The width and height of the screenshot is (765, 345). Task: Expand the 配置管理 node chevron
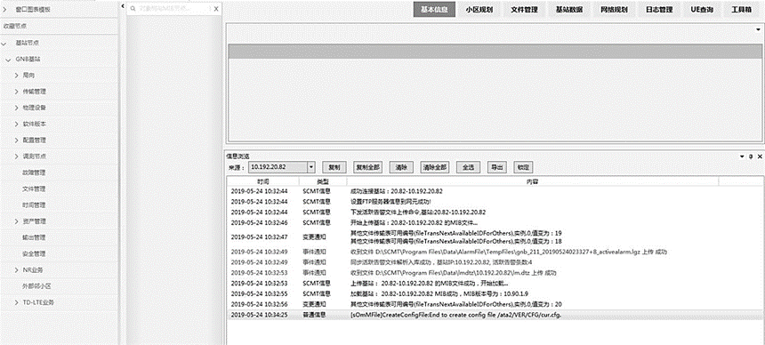coord(16,140)
